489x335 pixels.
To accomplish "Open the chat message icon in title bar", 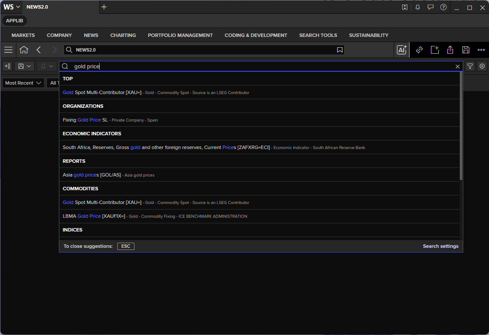I will coord(431,7).
